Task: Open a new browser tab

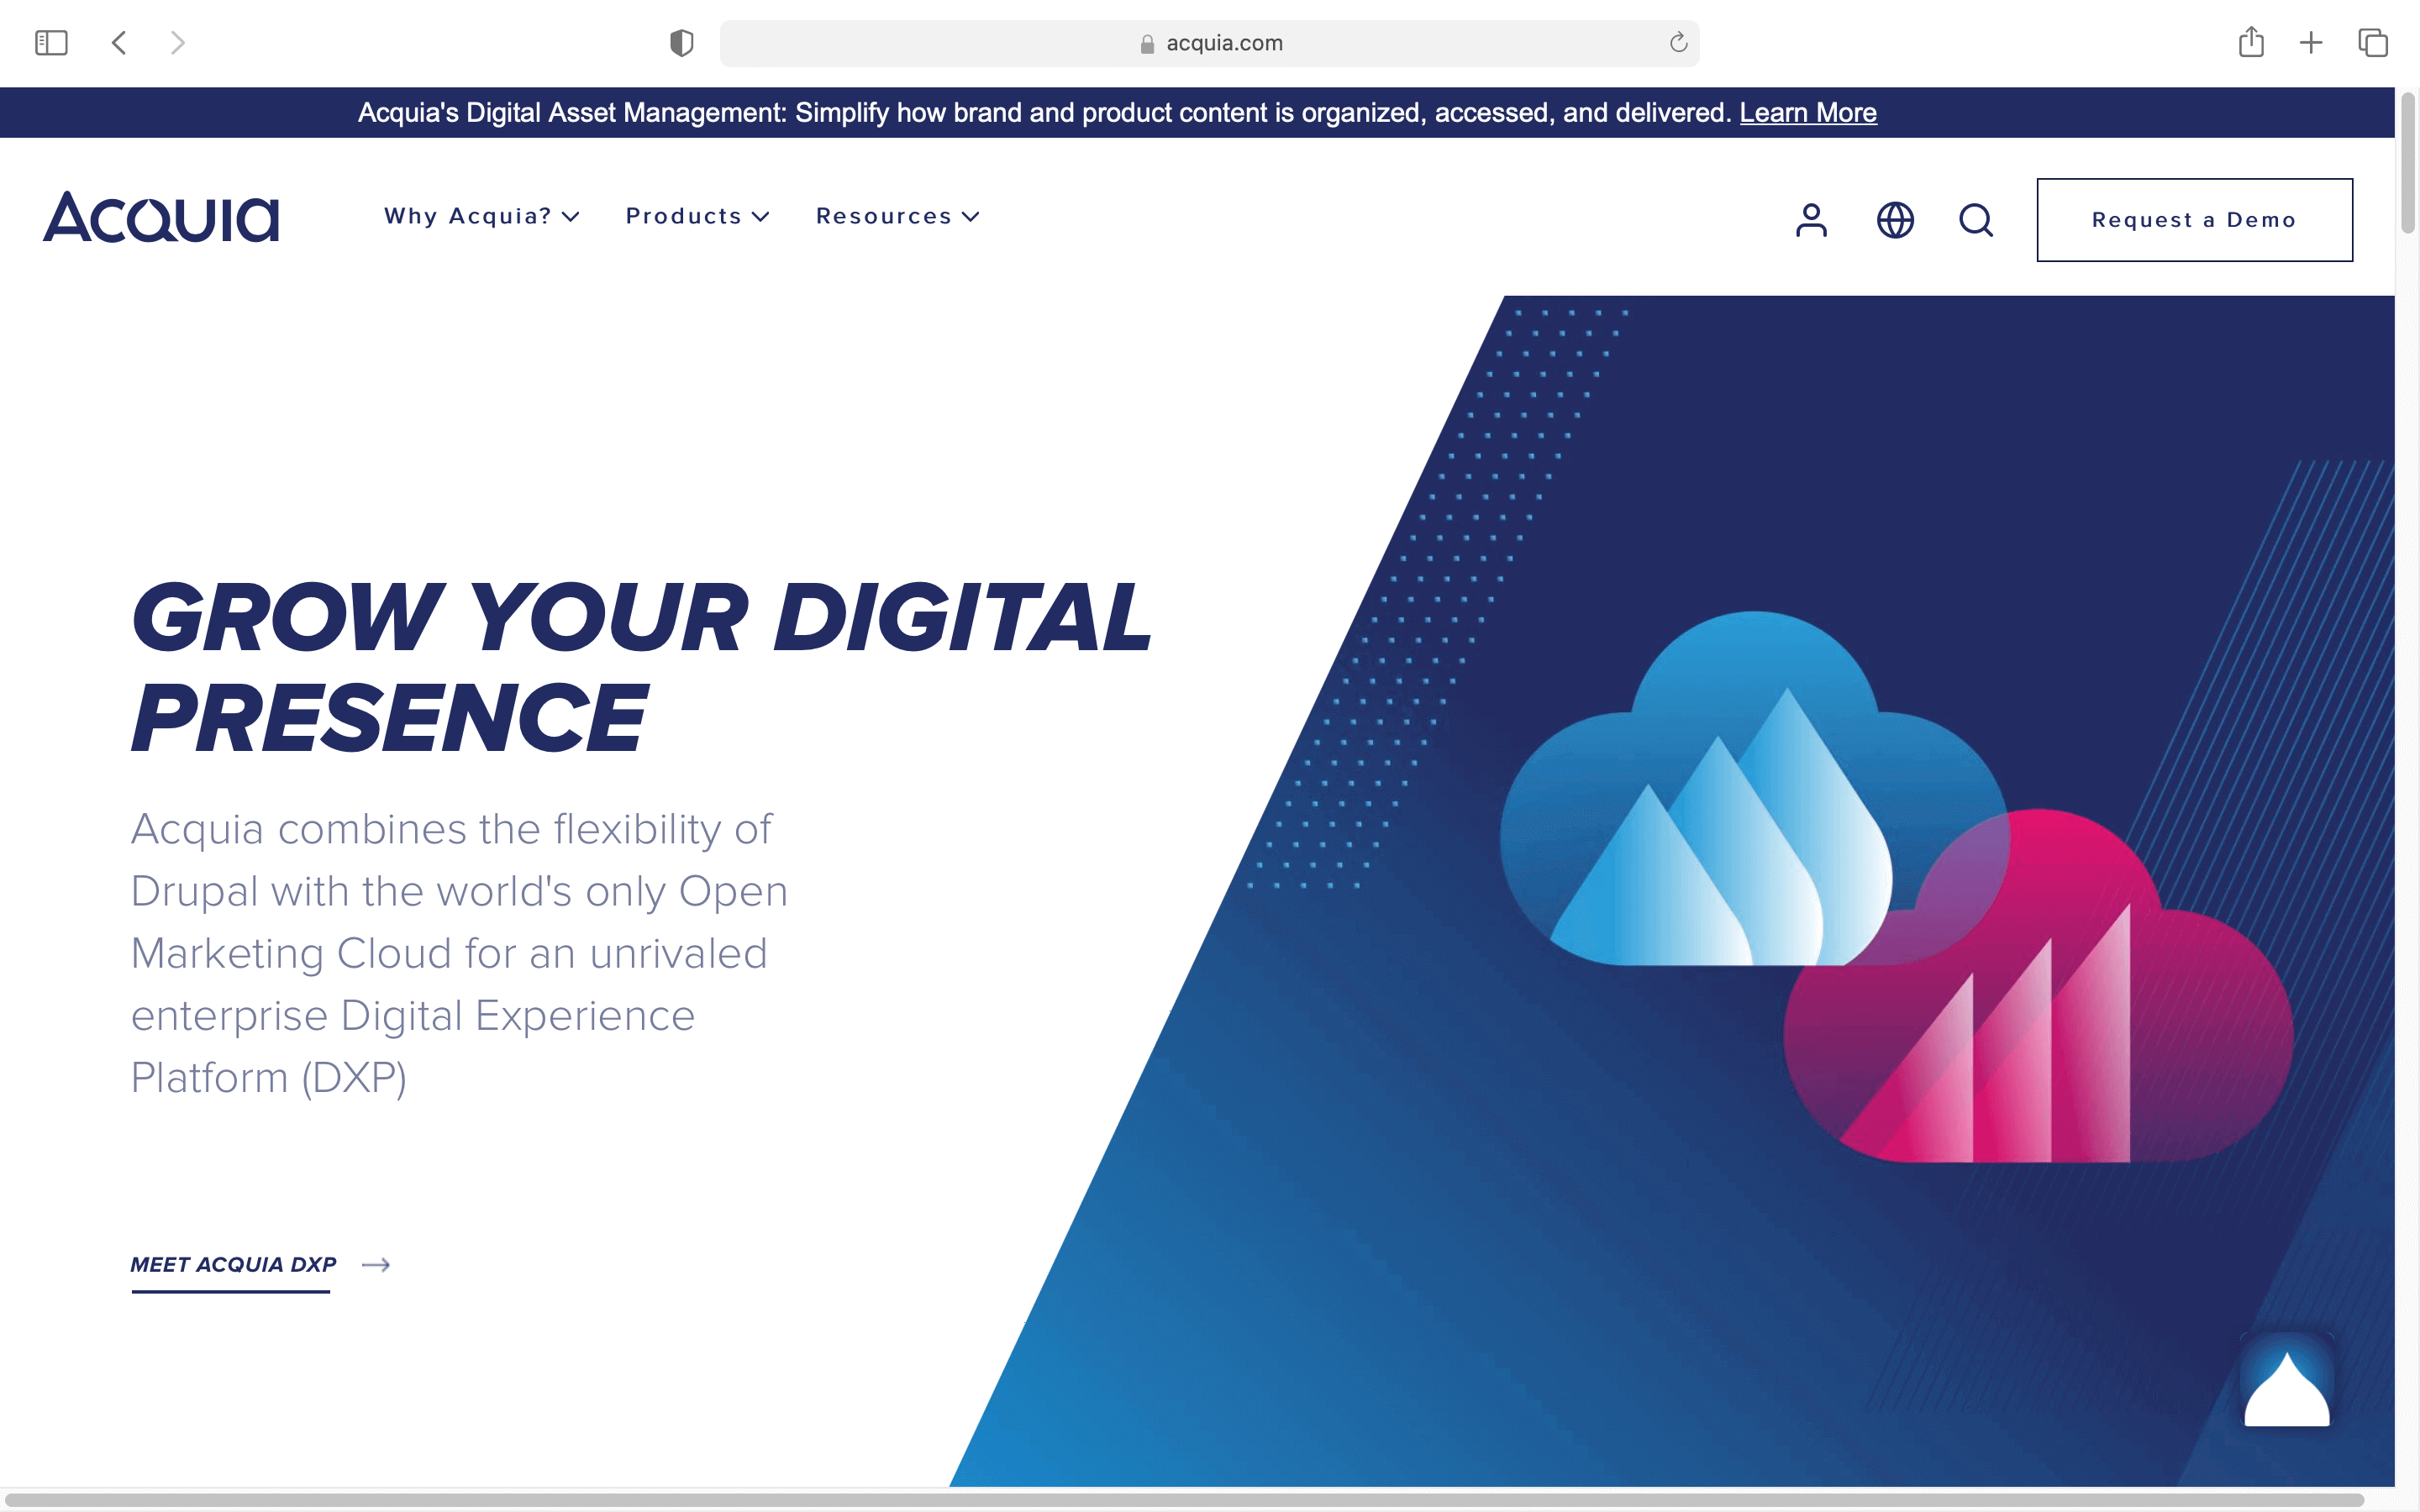Action: coord(2311,43)
